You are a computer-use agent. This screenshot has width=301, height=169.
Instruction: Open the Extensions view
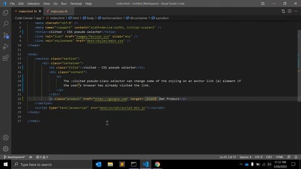point(6,58)
